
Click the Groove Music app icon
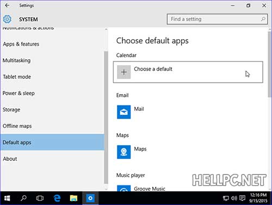click(x=123, y=188)
